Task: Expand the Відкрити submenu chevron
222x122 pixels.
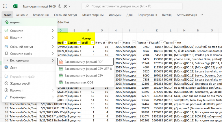Action: [x=53, y=37]
